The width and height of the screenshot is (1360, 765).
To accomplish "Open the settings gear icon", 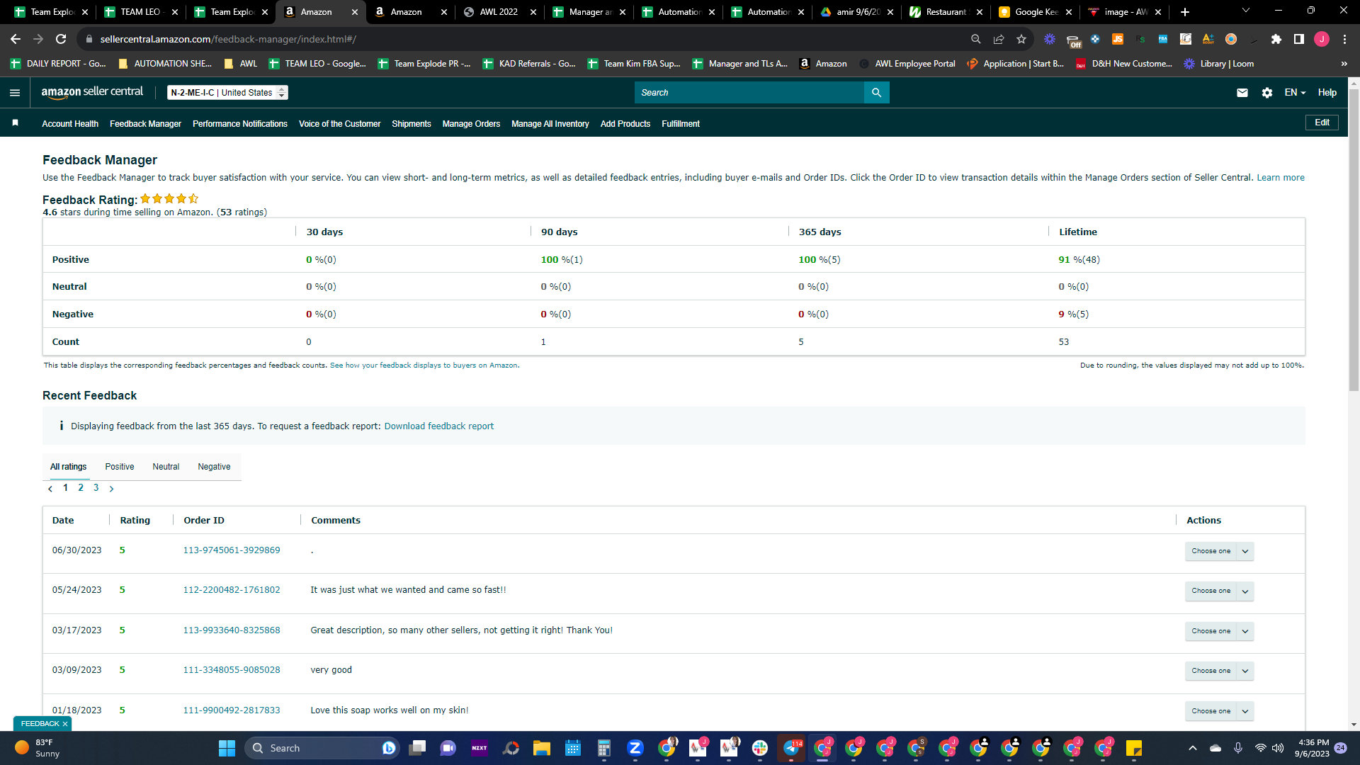I will (x=1267, y=93).
